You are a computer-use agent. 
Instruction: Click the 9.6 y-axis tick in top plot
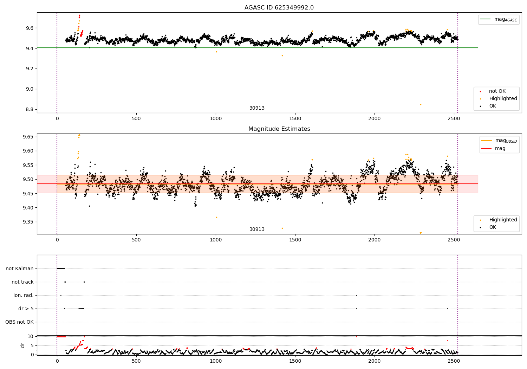pyautogui.click(x=29, y=28)
